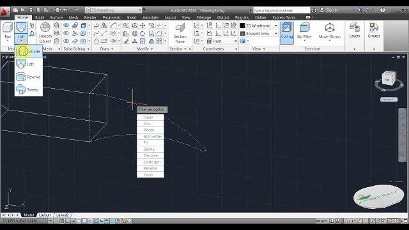Open the Front UCS dropdown
Viewport: 409px width, 230px height.
click(x=222, y=41)
